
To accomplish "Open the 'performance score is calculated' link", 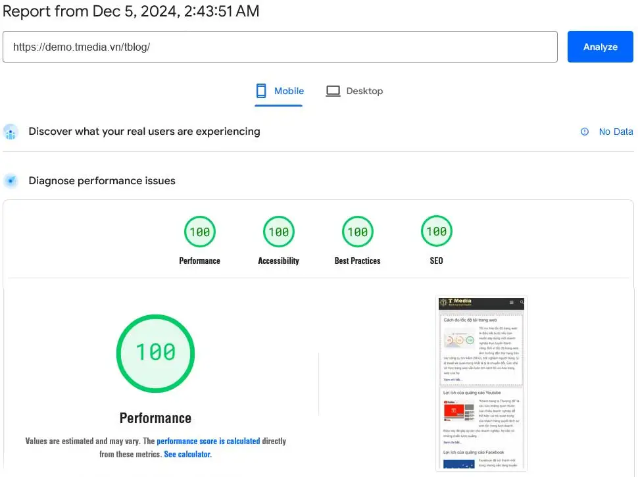I will 208,441.
